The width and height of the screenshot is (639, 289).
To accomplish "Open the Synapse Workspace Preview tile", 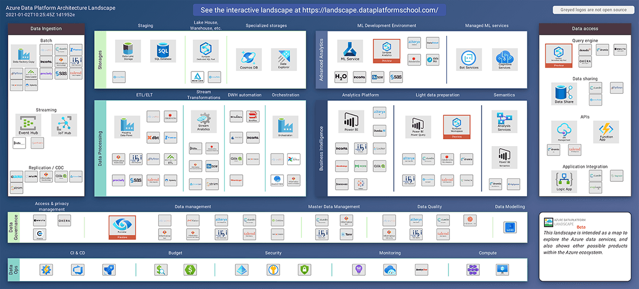I will click(x=456, y=128).
